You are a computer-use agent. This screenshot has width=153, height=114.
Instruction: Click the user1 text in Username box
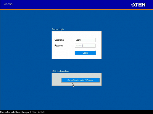(x=78, y=40)
